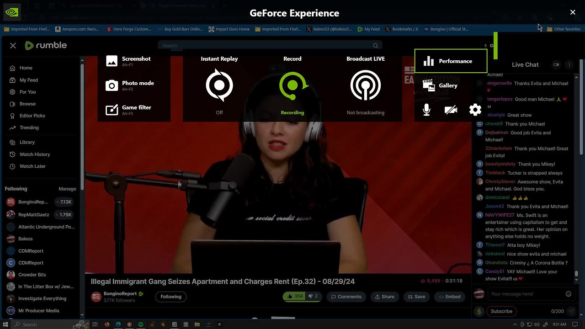Take a Screenshot in GeForce overlay
Image resolution: width=585 pixels, height=329 pixels.
click(128, 61)
